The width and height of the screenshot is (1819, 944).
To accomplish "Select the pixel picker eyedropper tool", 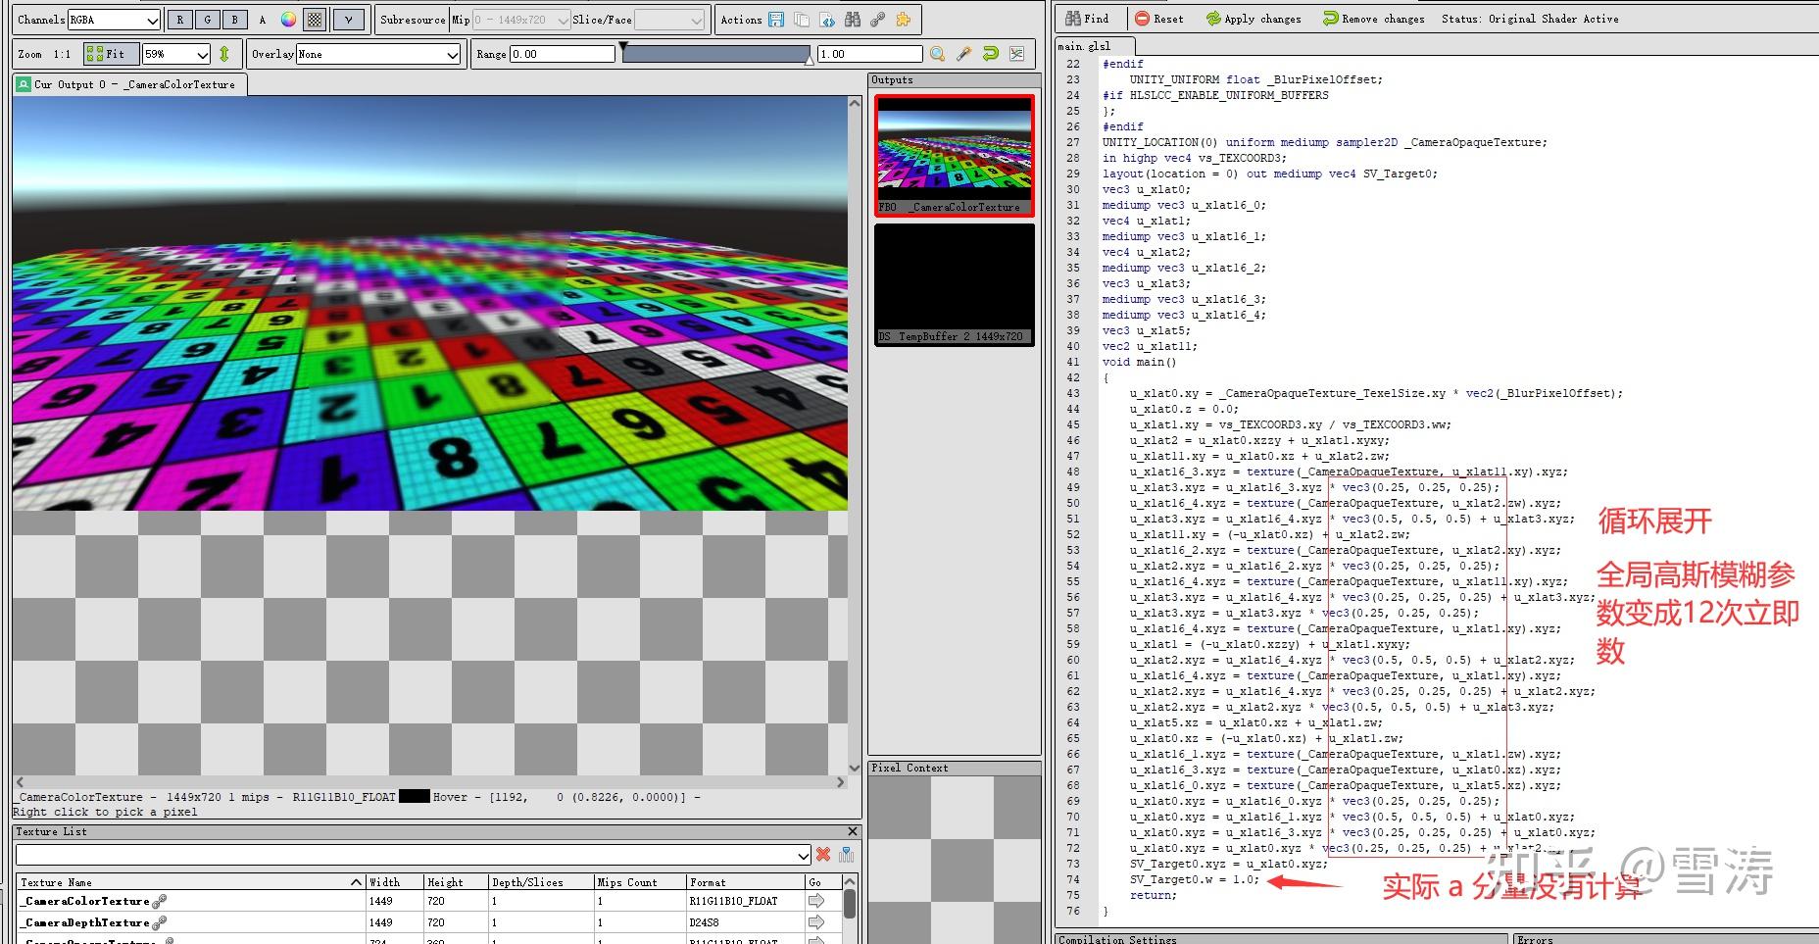I will [x=963, y=54].
